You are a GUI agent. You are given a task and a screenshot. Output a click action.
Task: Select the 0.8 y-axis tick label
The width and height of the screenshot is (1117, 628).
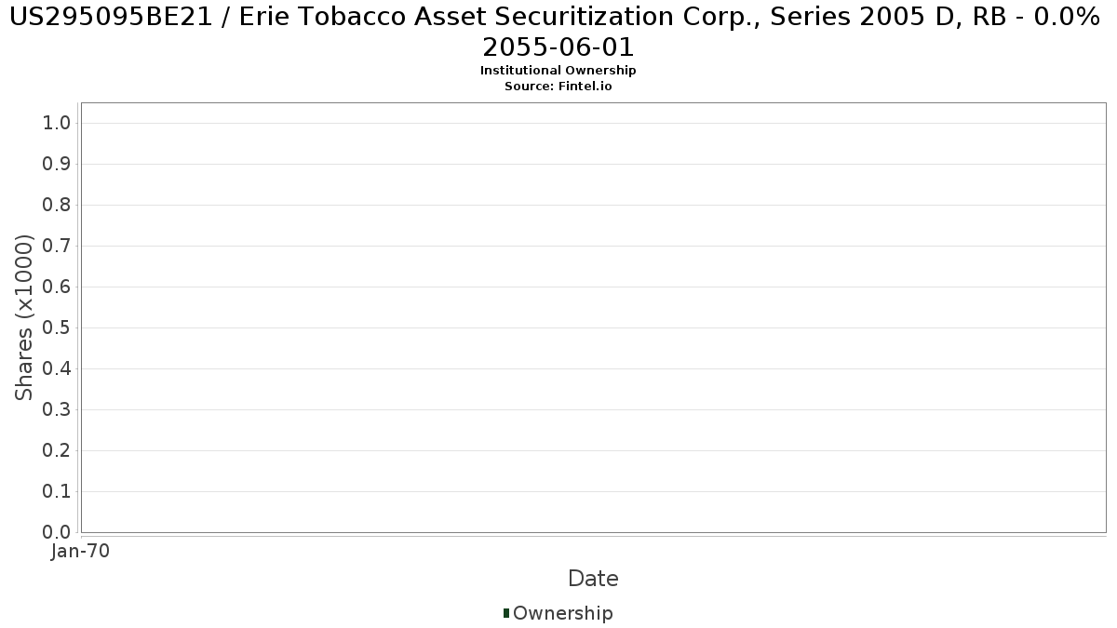(58, 205)
